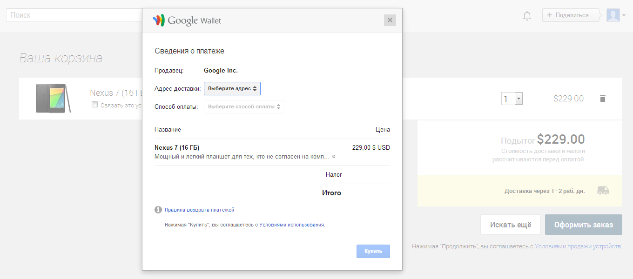Image resolution: width=633 pixels, height=279 pixels.
Task: Click the 'Поделиться...' share button
Action: point(570,15)
